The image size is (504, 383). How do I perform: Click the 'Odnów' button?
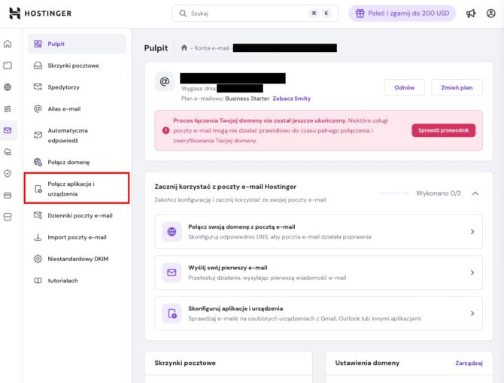pyautogui.click(x=404, y=87)
